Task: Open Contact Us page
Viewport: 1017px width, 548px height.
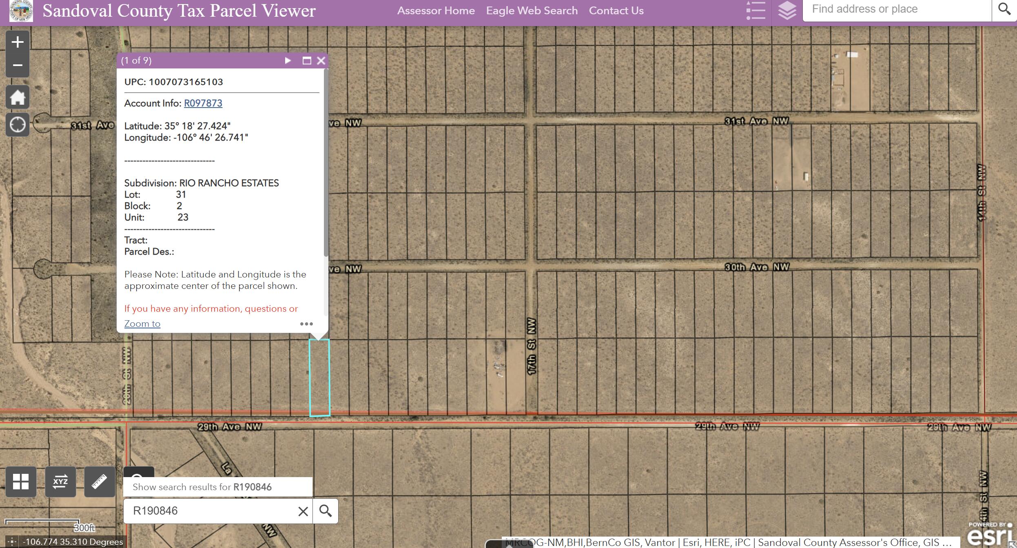Action: tap(616, 11)
